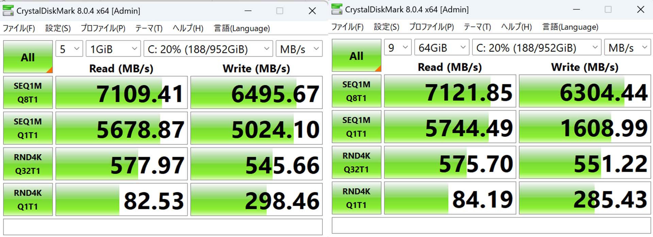Screen dimensions: 653x237
Task: Select read result 5744.49 in right window
Action: click(x=450, y=127)
